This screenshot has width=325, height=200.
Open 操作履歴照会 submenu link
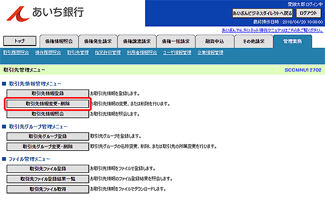48,53
